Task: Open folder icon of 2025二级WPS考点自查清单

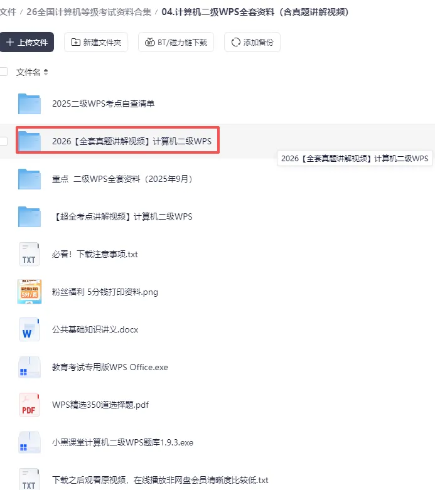Action: coord(30,104)
